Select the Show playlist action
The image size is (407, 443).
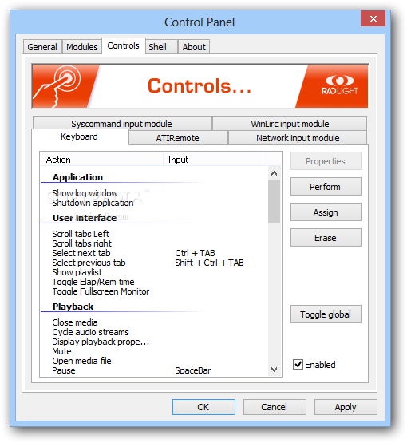(77, 272)
